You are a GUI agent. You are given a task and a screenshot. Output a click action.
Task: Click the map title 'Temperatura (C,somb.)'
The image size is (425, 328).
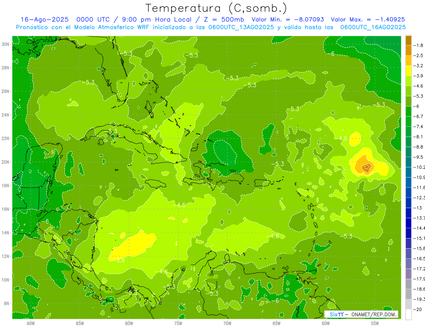[x=216, y=8]
